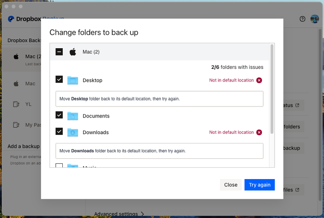Click the Close button
Image resolution: width=324 pixels, height=218 pixels.
(x=230, y=185)
